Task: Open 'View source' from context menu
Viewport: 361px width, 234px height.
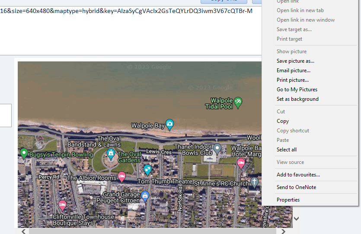Action: 290,162
